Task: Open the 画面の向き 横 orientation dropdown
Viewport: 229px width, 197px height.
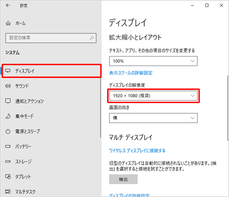Action: (153, 118)
